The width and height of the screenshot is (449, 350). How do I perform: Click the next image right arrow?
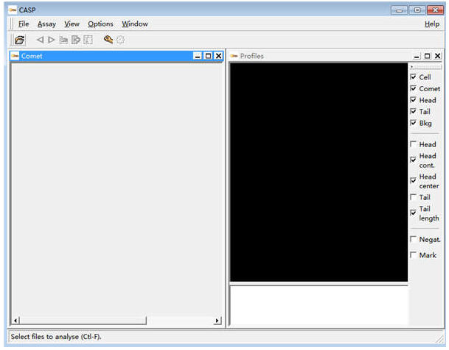pyautogui.click(x=52, y=40)
